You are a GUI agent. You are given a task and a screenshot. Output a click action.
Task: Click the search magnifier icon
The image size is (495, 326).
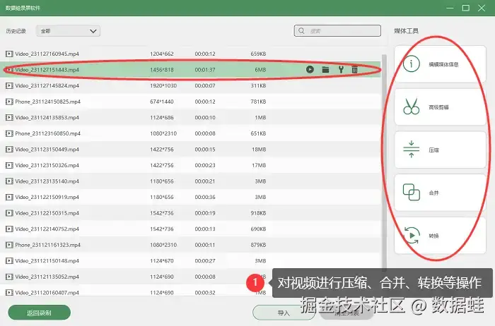pyautogui.click(x=301, y=31)
